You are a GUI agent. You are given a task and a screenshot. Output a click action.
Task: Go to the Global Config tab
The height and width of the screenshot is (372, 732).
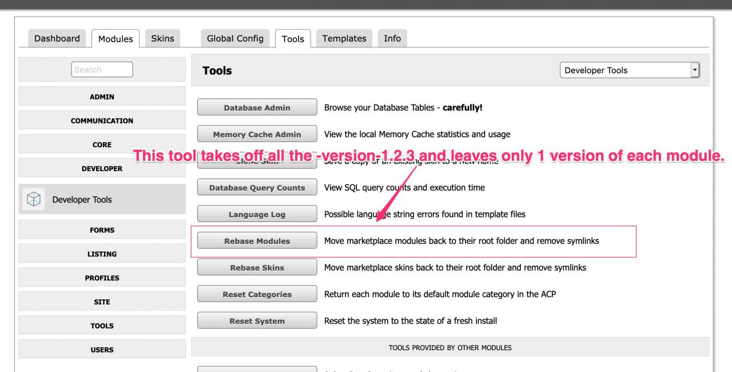[x=235, y=38]
